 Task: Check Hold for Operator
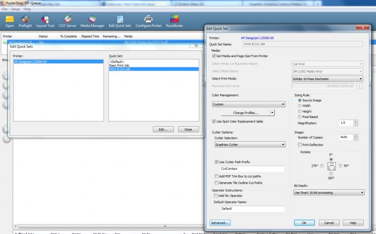(x=216, y=195)
